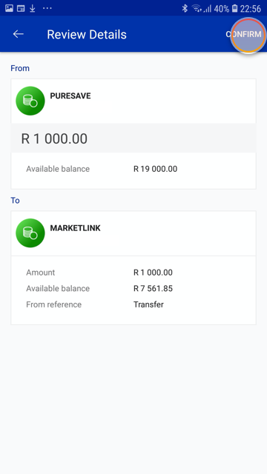Tap the PURESAVE green coins icon
The width and height of the screenshot is (267, 474).
click(30, 101)
